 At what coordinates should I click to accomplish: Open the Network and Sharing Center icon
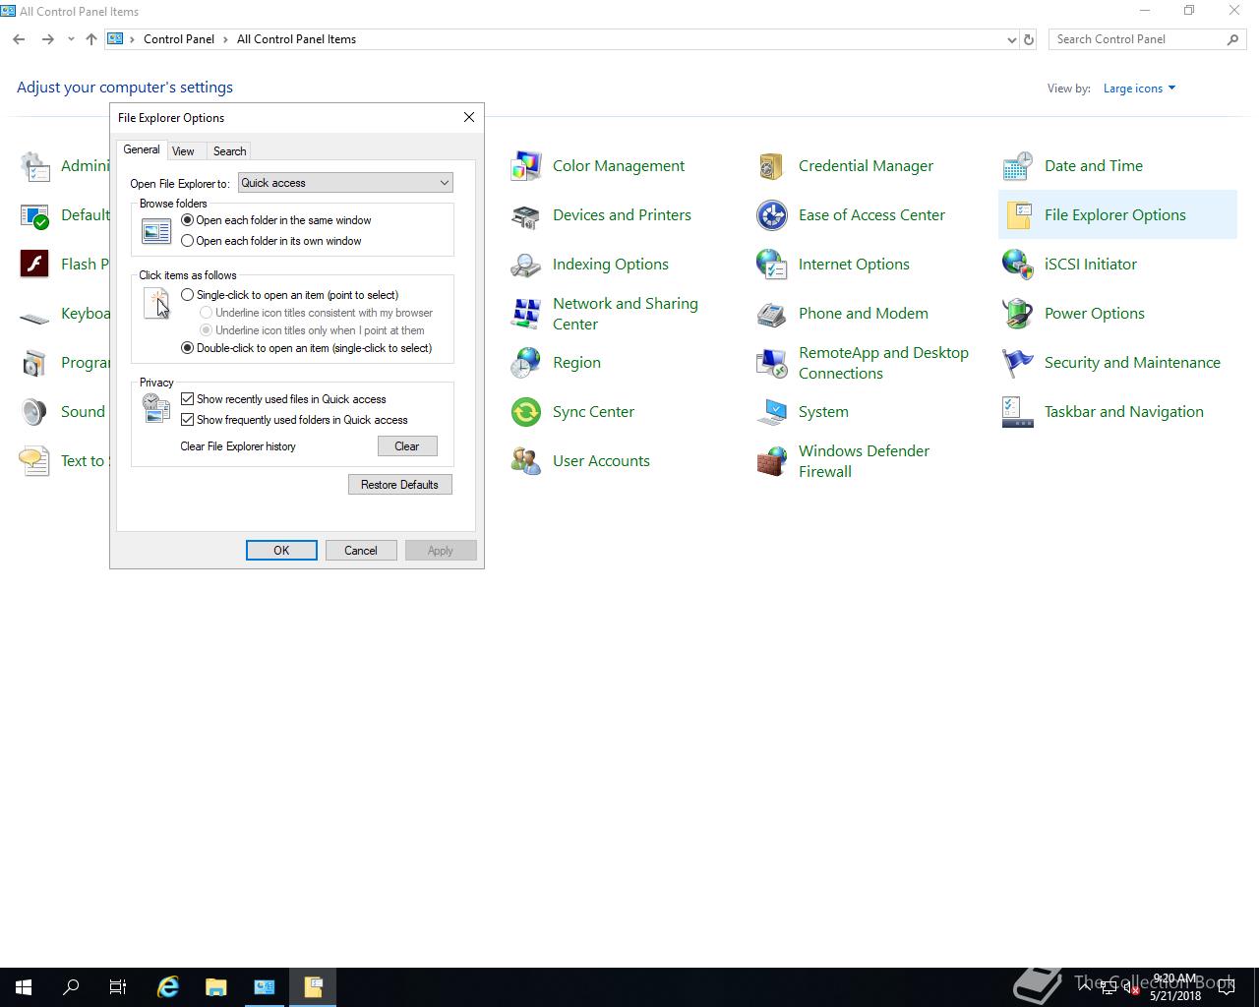tap(526, 314)
